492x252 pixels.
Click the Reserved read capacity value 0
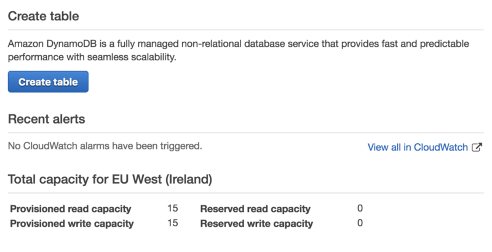[x=360, y=208]
